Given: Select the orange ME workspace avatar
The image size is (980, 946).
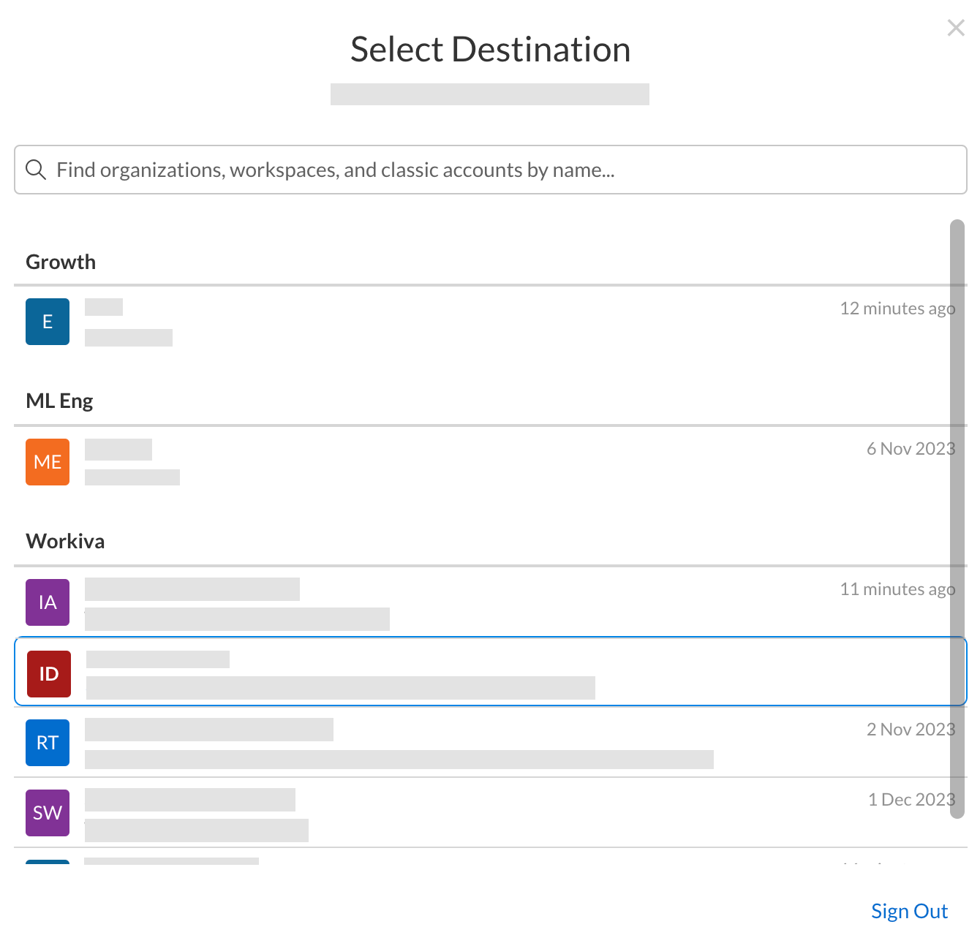Looking at the screenshot, I should [48, 462].
